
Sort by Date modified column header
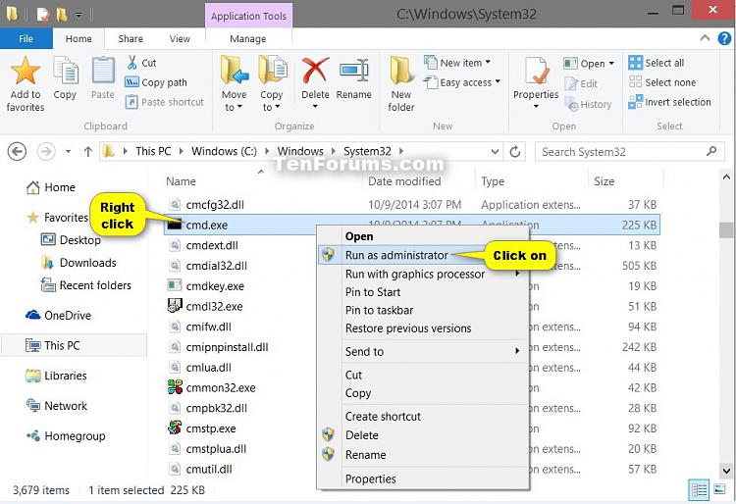point(404,181)
